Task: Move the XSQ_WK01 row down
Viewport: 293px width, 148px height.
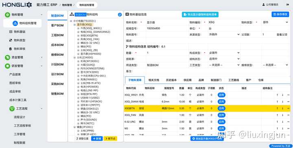Action: pos(282,95)
